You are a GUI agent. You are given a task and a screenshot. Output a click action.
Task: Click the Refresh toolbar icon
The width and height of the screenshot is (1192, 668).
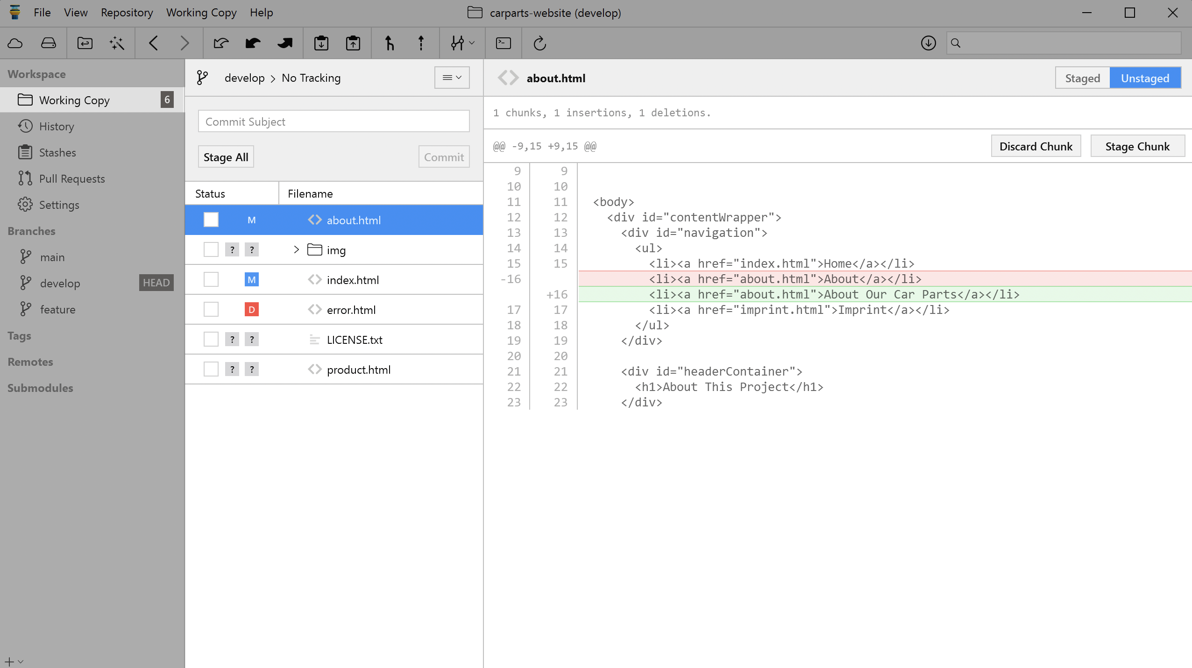[539, 43]
